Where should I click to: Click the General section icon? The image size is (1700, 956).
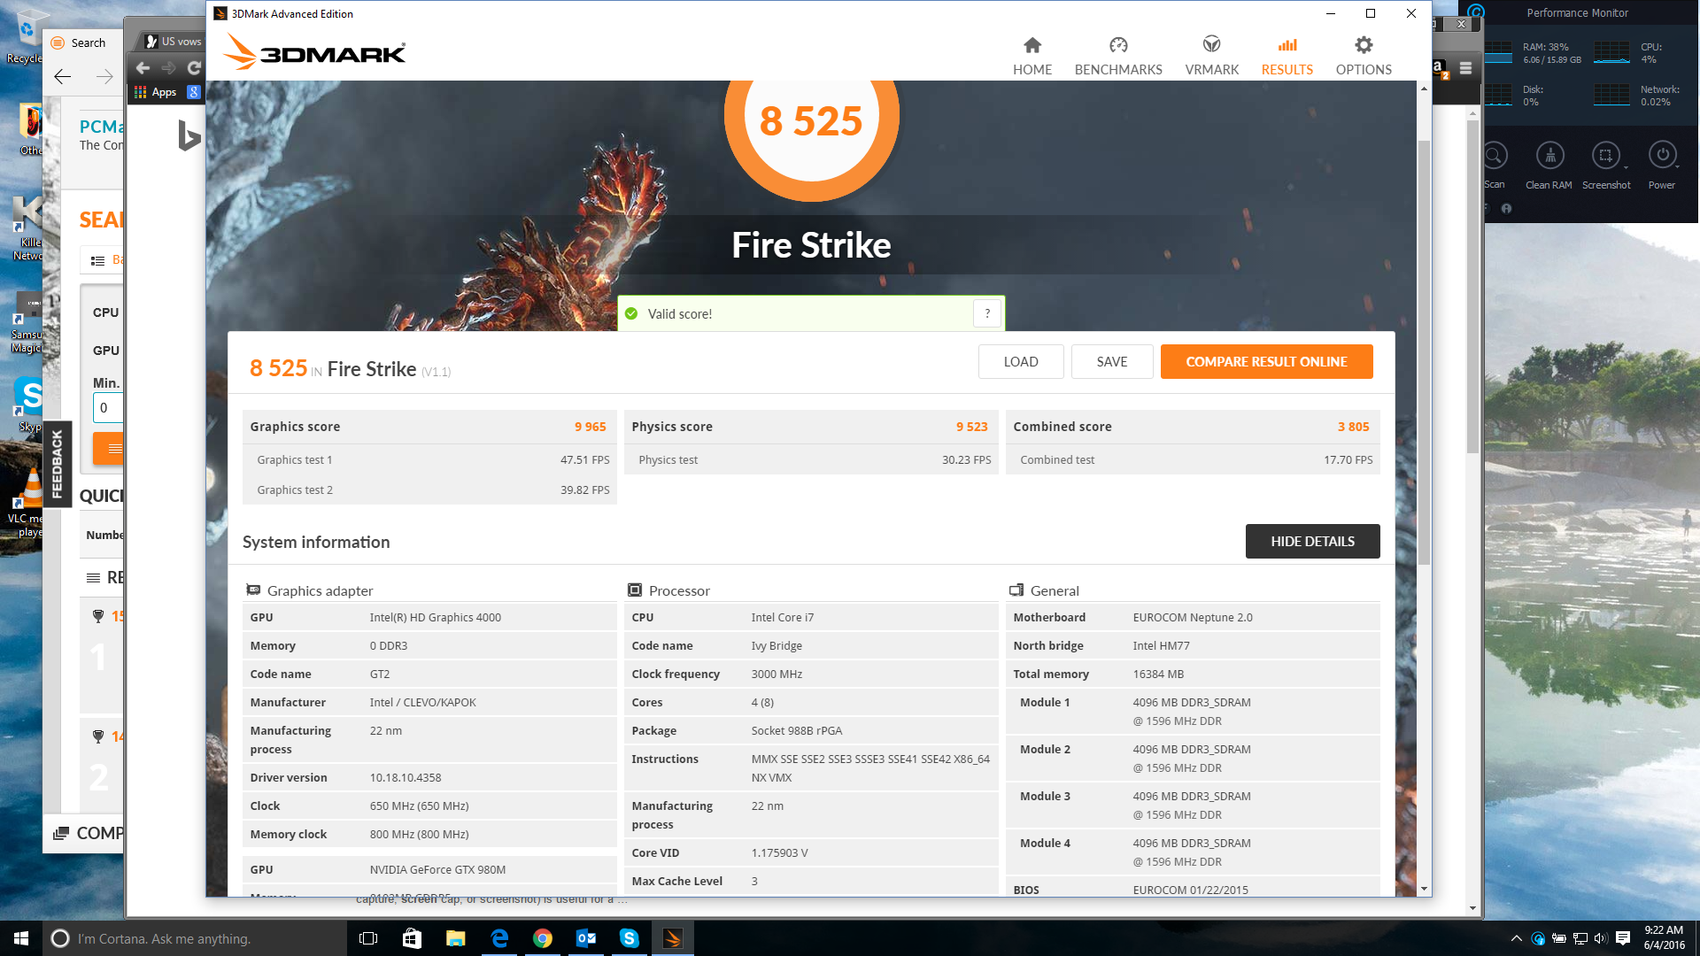pyautogui.click(x=1016, y=590)
